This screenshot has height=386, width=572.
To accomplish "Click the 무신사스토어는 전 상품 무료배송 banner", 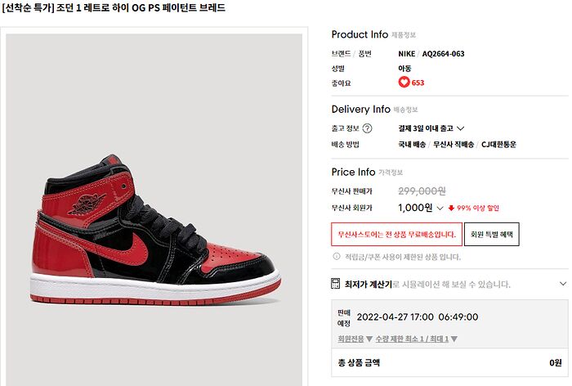I will (x=396, y=235).
